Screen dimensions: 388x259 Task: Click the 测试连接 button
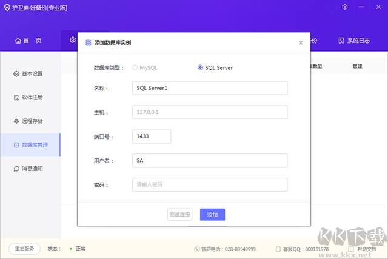point(180,215)
